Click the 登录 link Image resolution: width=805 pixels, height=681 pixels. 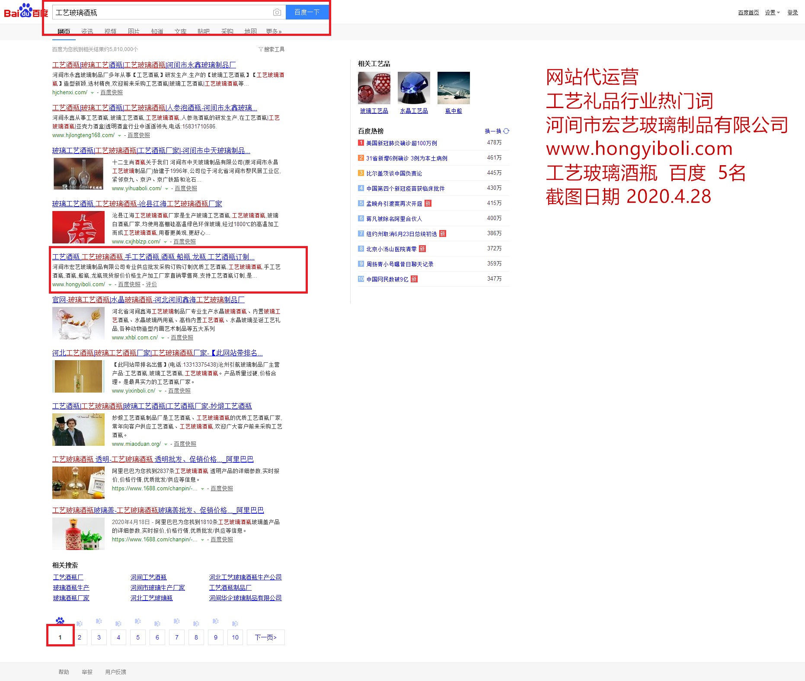coord(792,13)
